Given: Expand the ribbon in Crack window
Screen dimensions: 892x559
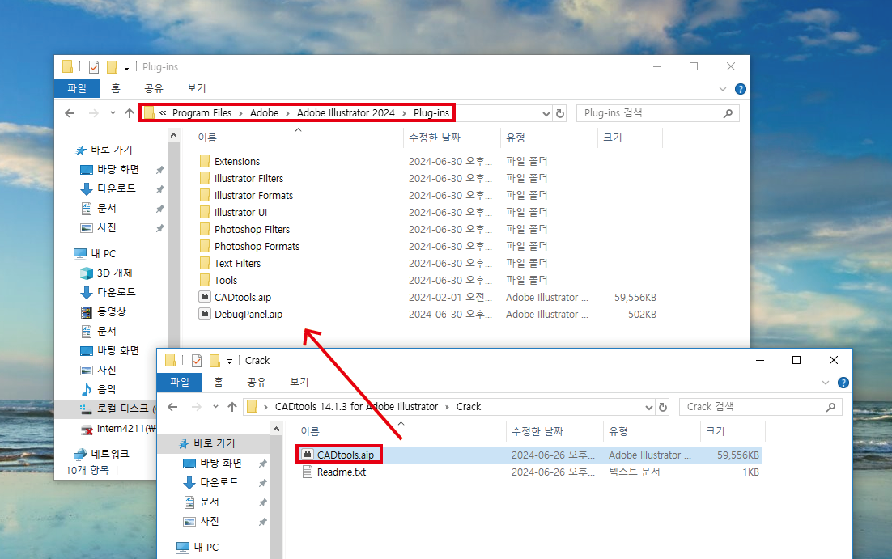Looking at the screenshot, I should coord(826,383).
